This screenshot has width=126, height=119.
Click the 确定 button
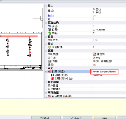click(105, 118)
